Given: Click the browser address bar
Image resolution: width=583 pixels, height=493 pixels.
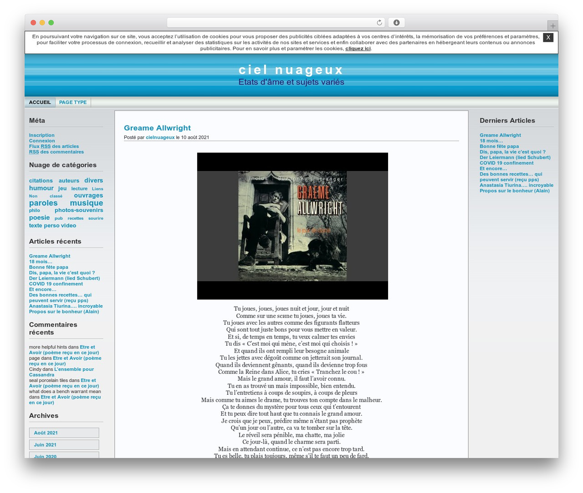Looking at the screenshot, I should (276, 23).
